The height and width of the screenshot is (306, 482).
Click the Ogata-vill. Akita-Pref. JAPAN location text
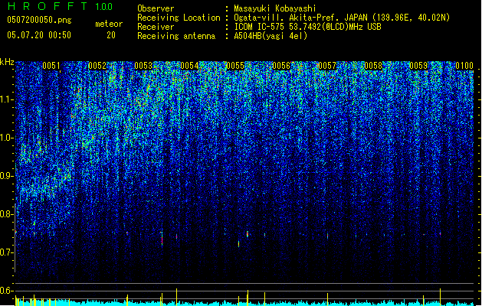point(342,18)
